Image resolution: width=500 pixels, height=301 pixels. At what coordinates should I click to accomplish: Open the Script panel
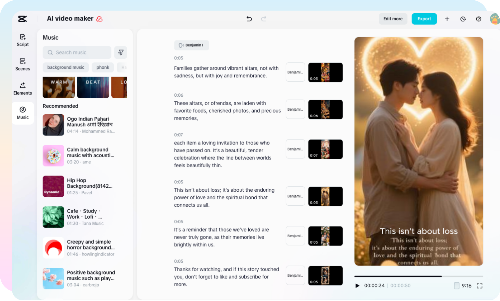23,40
